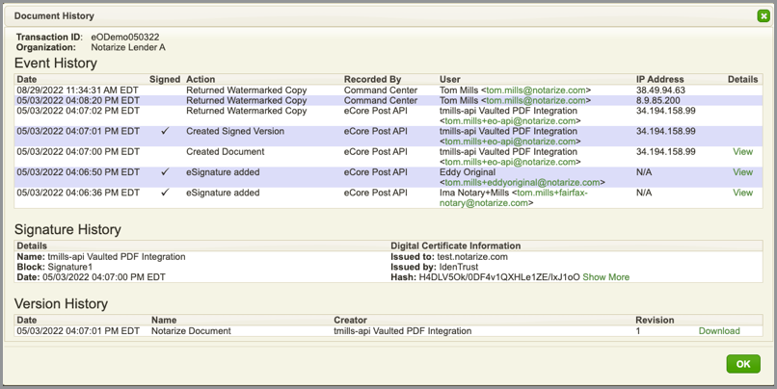Click signed checkmark for Created Signed Version

tap(165, 132)
